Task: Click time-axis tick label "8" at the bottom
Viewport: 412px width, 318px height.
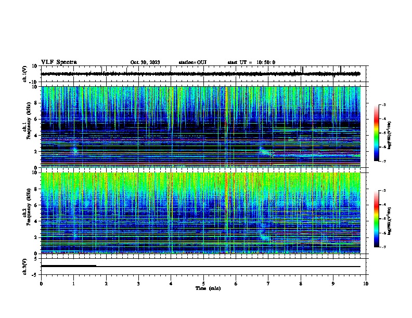Action: (301, 284)
